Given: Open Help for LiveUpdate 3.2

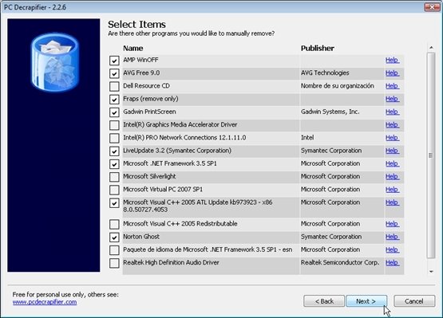Looking at the screenshot, I should point(392,151).
